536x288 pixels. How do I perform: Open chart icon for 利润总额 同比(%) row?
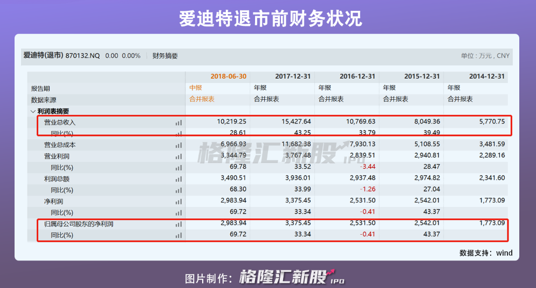pos(179,190)
